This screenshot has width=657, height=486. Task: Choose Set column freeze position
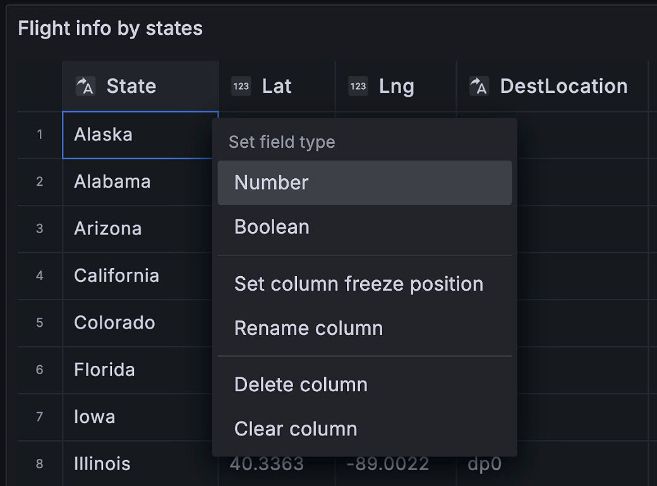coord(359,284)
